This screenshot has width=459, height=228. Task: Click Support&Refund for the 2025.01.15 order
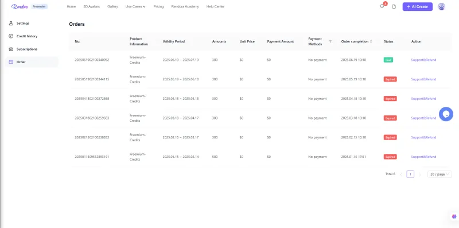pos(423,157)
